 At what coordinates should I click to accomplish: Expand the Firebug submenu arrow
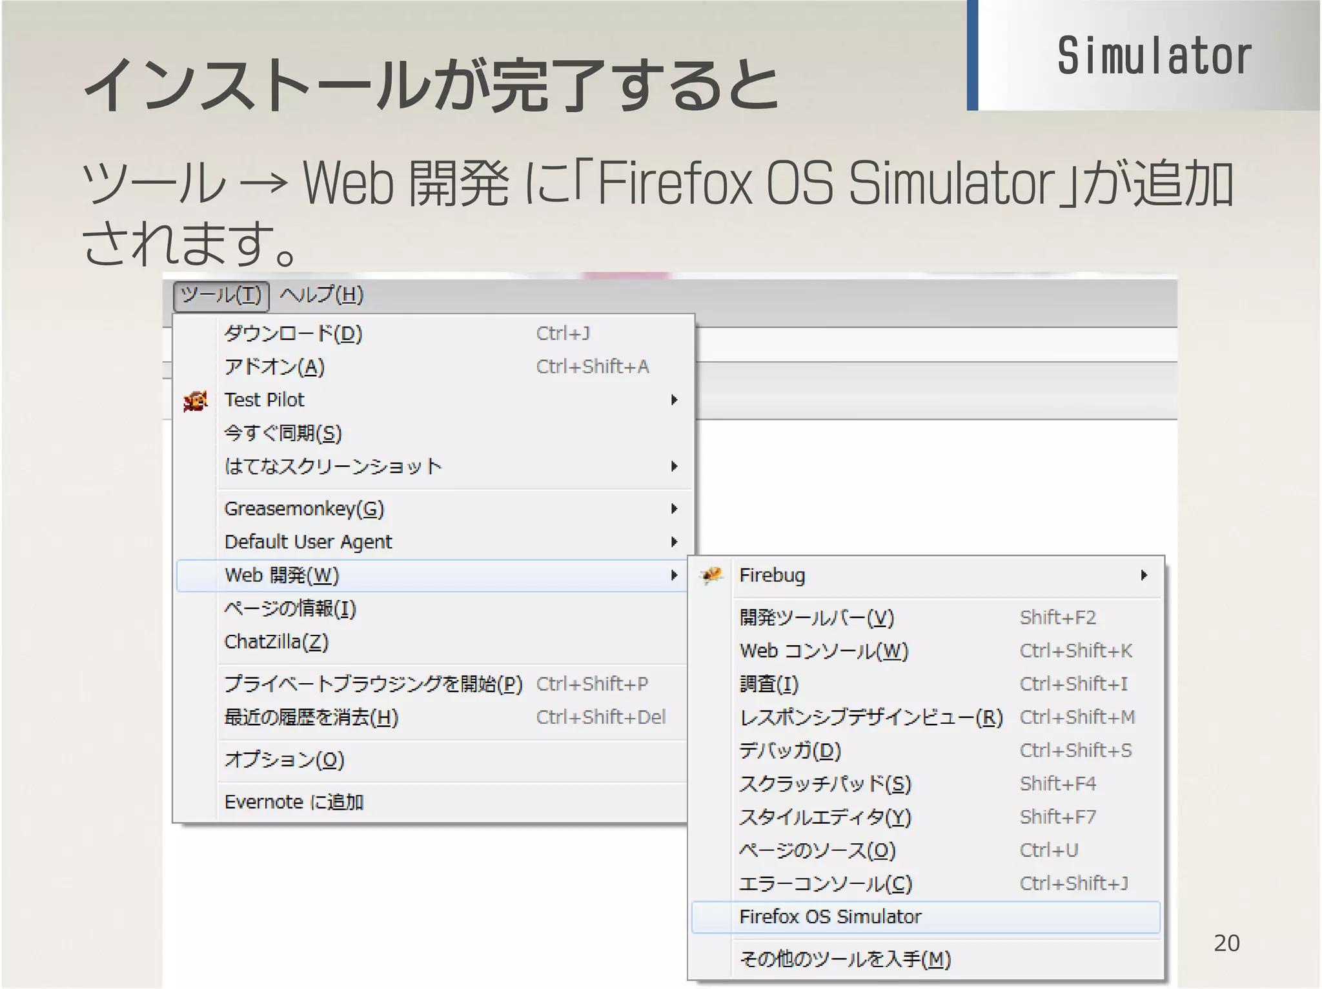(1144, 575)
